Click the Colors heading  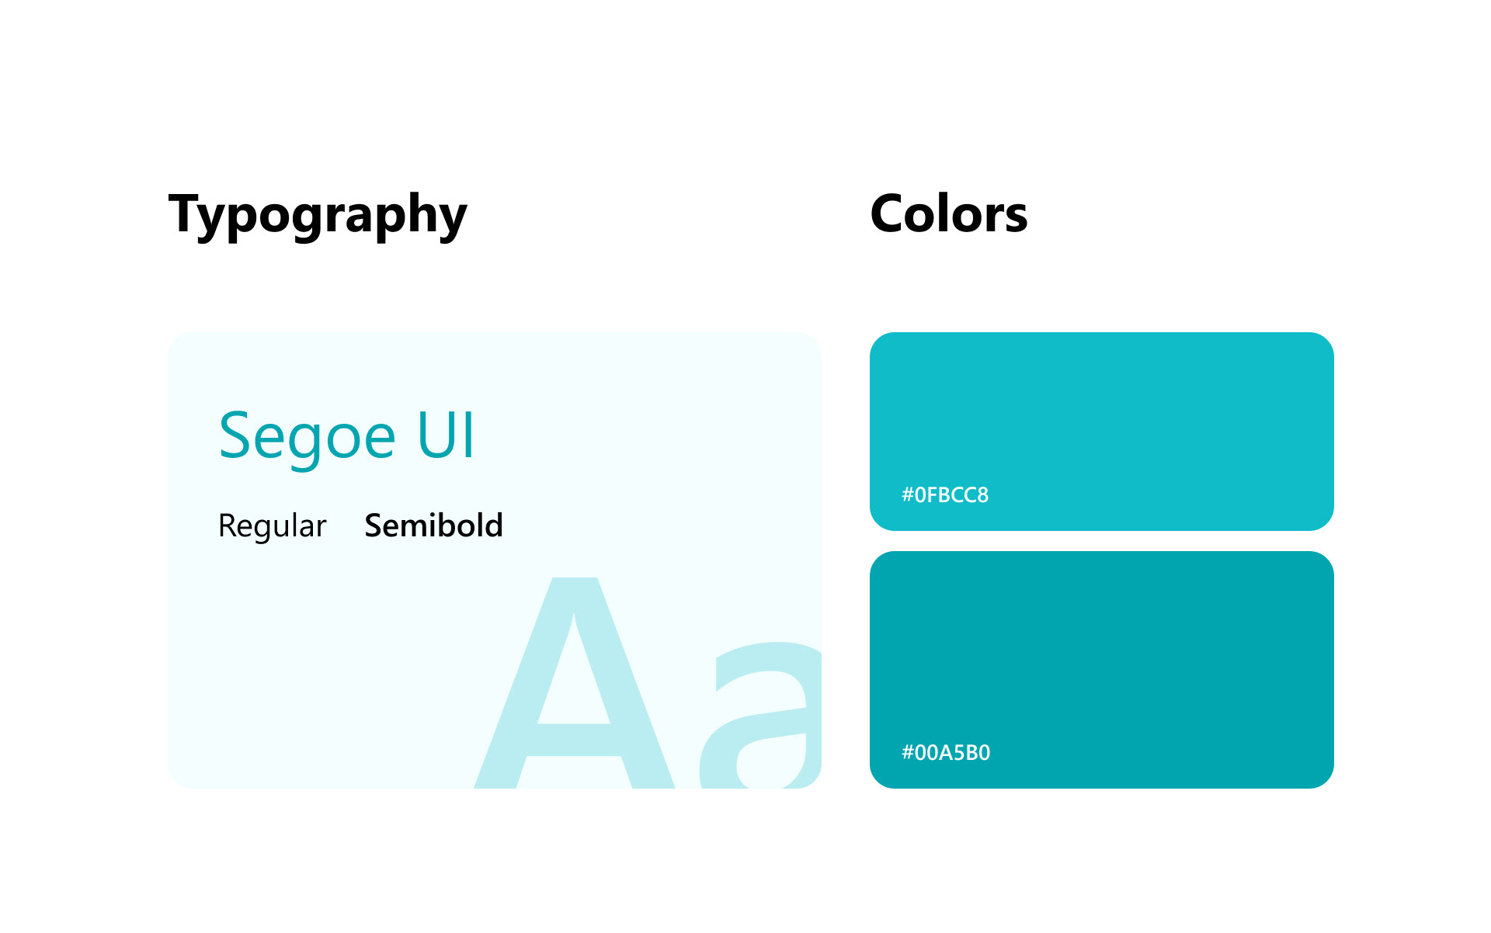click(948, 213)
